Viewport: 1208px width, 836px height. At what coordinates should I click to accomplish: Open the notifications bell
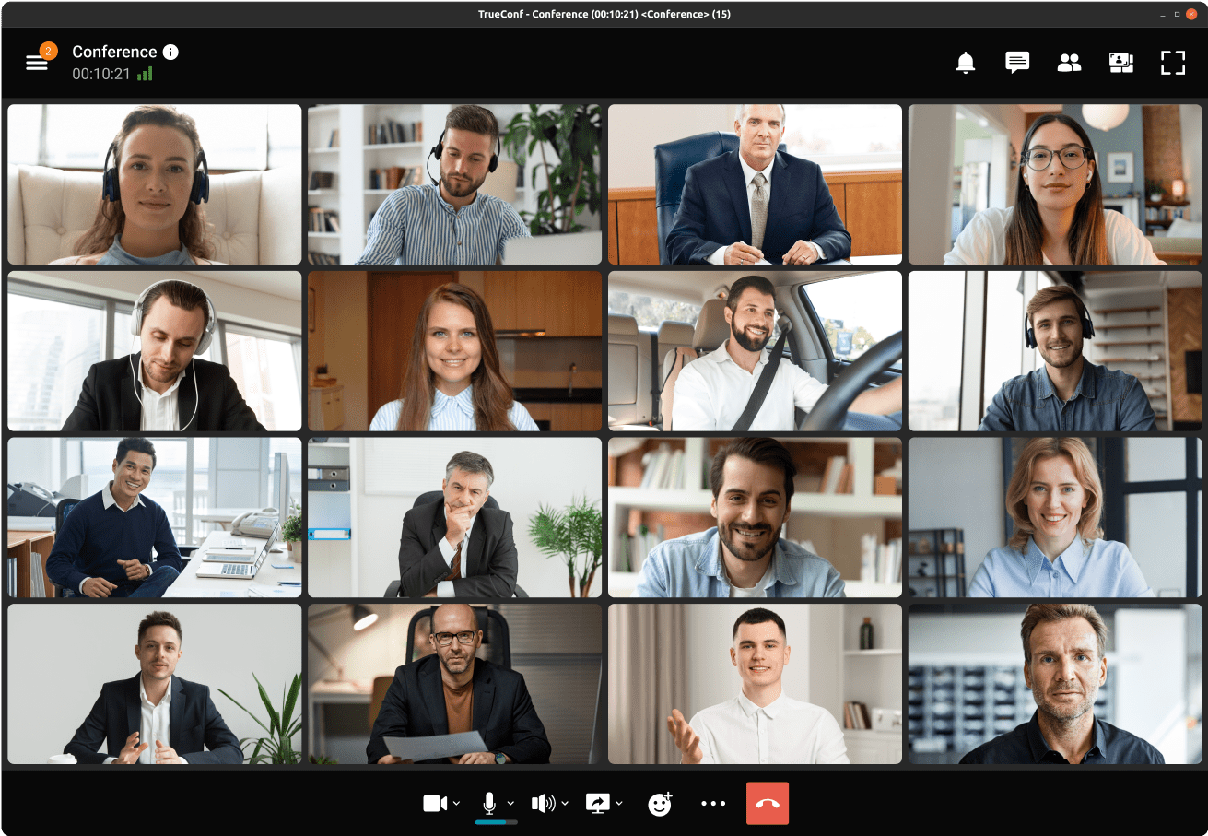click(965, 62)
